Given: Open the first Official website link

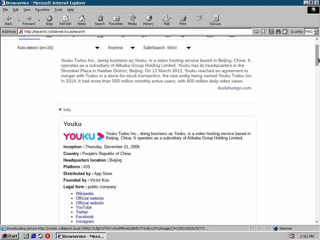Looking at the screenshot, I should point(90,198).
